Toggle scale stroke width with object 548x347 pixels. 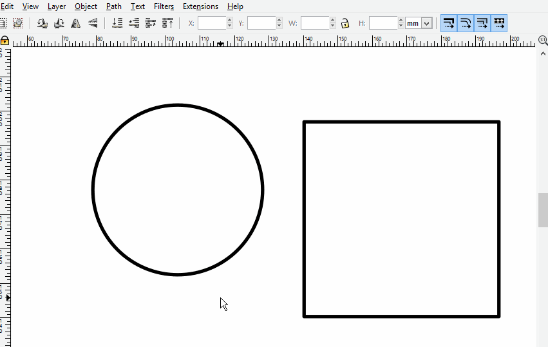pyautogui.click(x=449, y=23)
